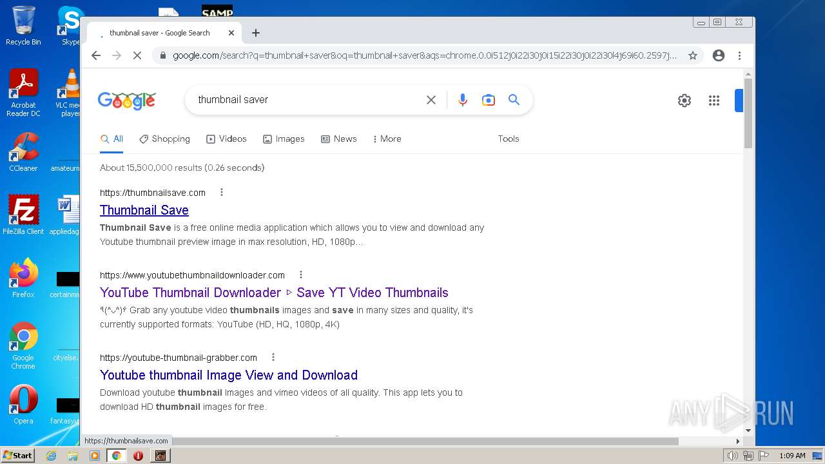This screenshot has width=825, height=464.
Task: Open the Google apps grid
Action: click(x=714, y=101)
